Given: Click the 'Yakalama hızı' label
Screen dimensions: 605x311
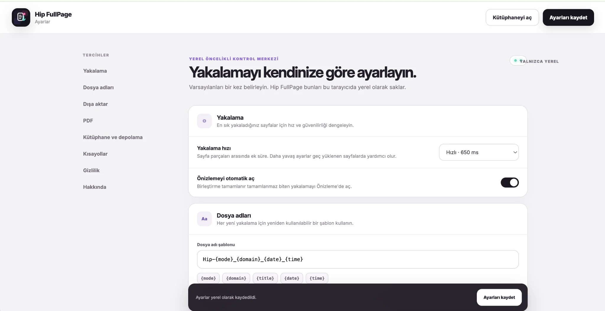Looking at the screenshot, I should (214, 148).
